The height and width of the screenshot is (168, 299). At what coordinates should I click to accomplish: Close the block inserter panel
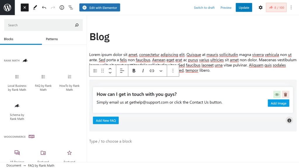pyautogui.click(x=25, y=7)
